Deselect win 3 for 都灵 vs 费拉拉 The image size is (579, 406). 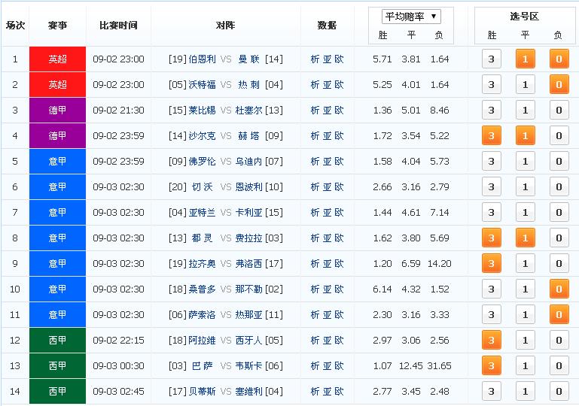click(x=492, y=238)
